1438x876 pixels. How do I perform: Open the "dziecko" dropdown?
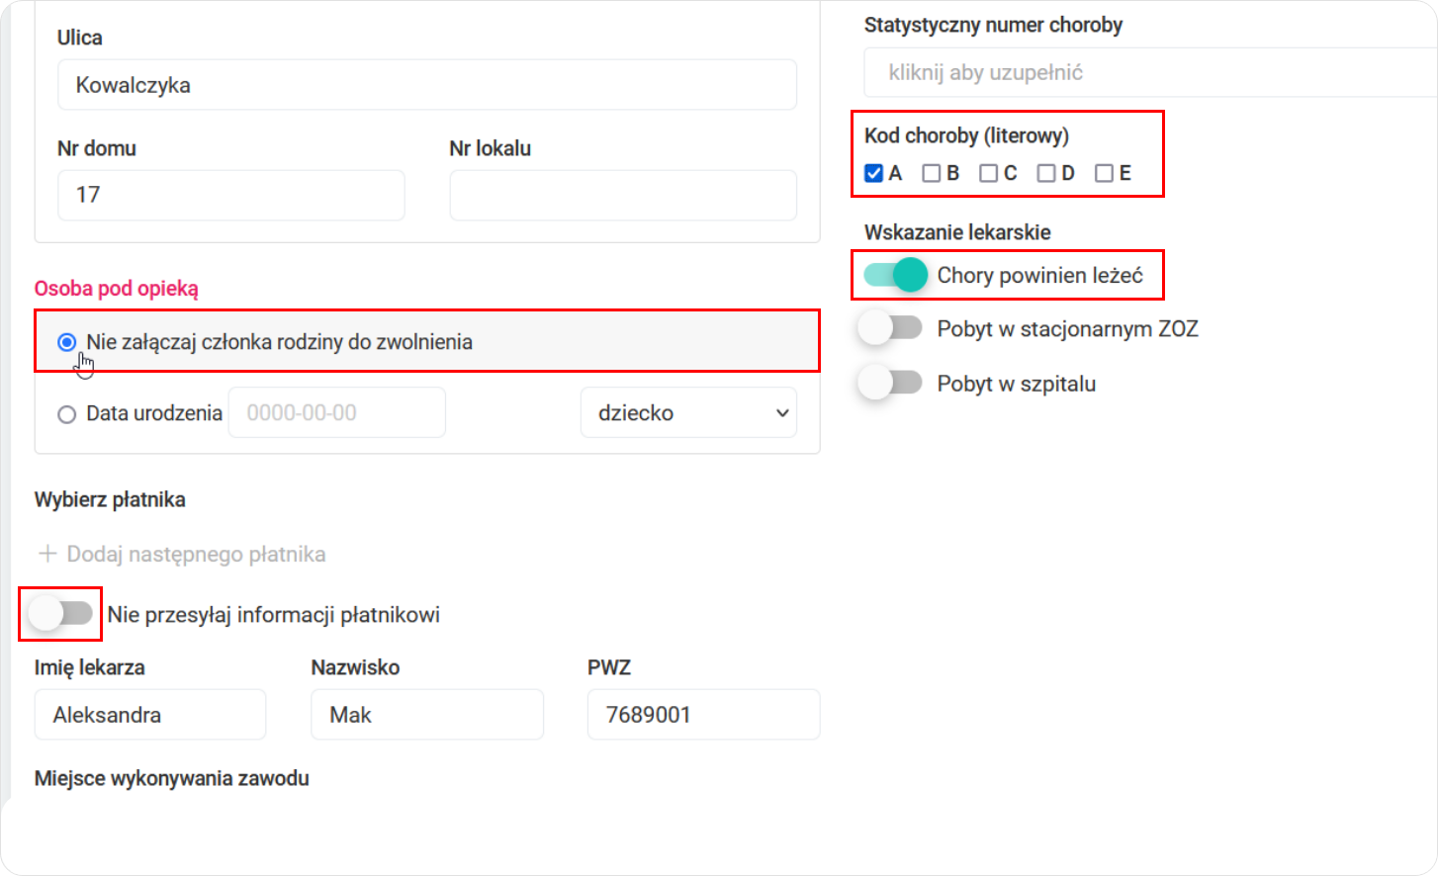(687, 412)
